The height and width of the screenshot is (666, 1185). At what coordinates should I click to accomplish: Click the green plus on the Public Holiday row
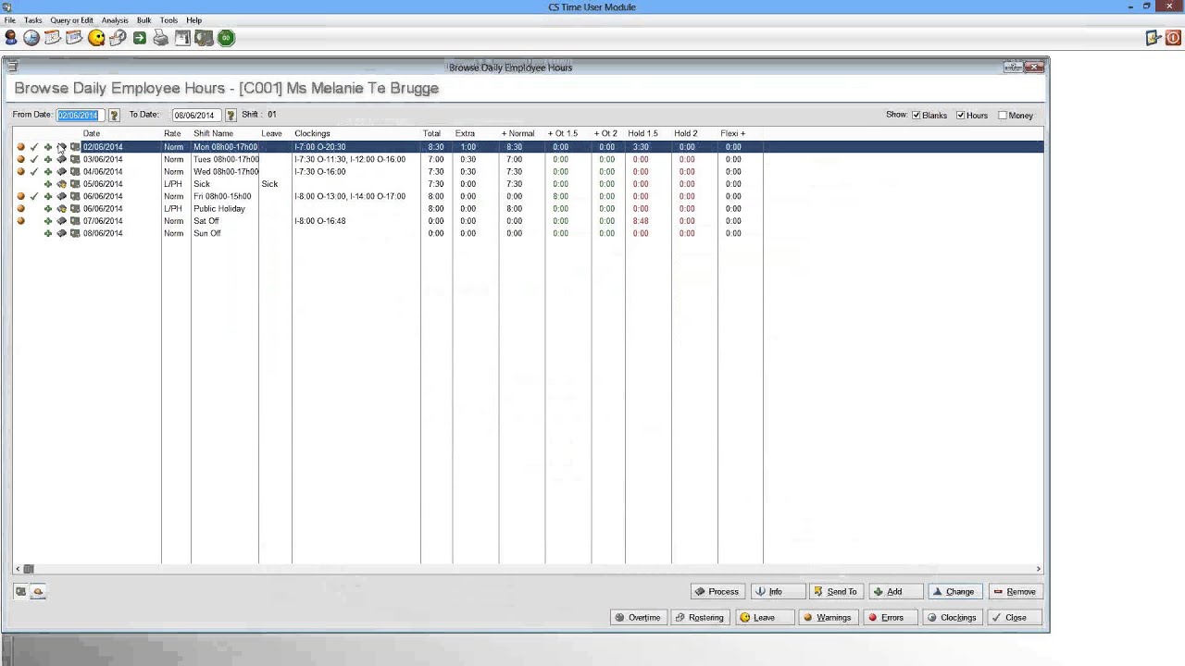tap(48, 208)
